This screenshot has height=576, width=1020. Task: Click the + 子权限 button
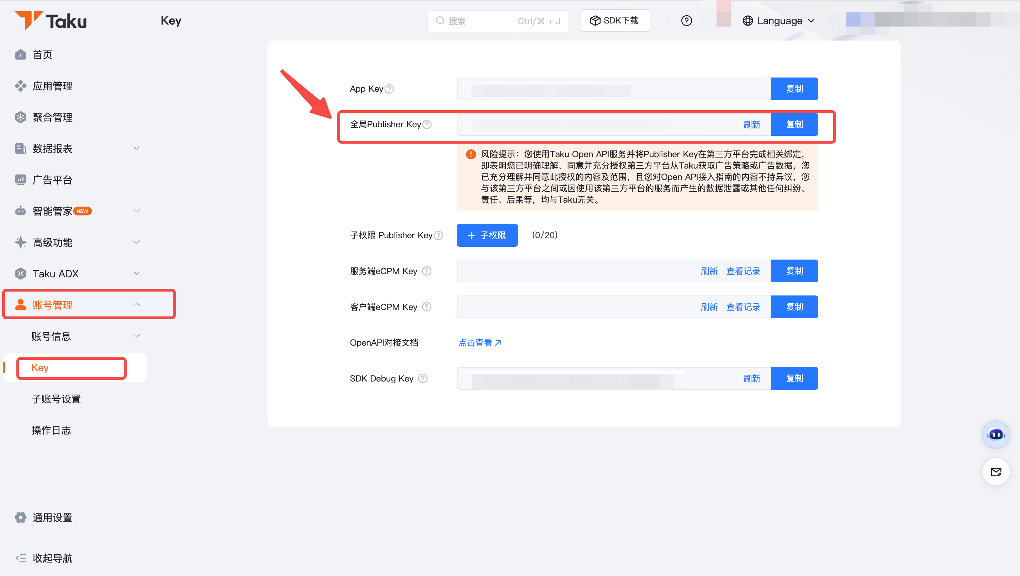coord(487,235)
